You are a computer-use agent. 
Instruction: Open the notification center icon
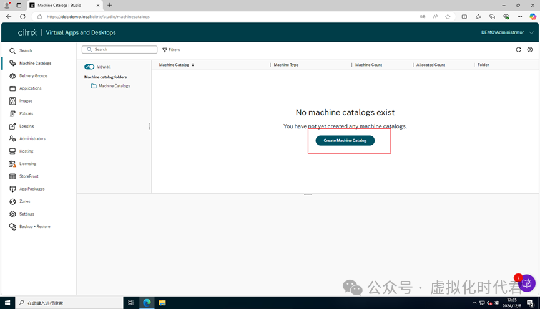(531, 303)
